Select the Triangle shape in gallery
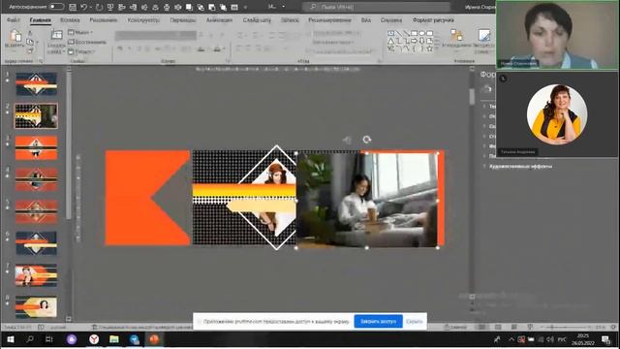Image resolution: width=620 pixels, height=349 pixels. pyautogui.click(x=391, y=41)
